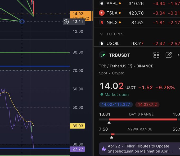Click the 13.11 crosshair price label
This screenshot has height=156, width=180.
click(x=78, y=22)
